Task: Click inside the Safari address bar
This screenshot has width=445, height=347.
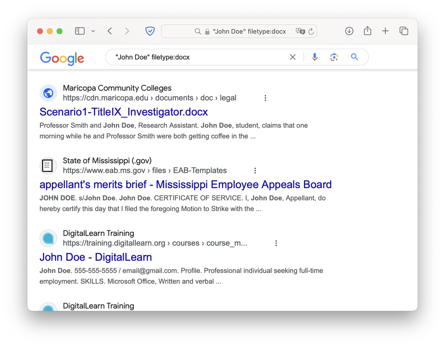Action: point(249,31)
